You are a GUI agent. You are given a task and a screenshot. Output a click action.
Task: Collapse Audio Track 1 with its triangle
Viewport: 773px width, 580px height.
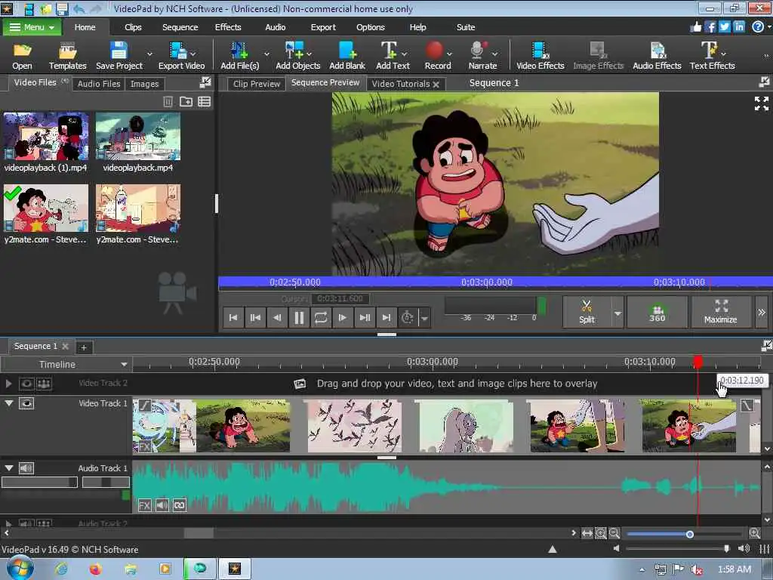pos(9,468)
